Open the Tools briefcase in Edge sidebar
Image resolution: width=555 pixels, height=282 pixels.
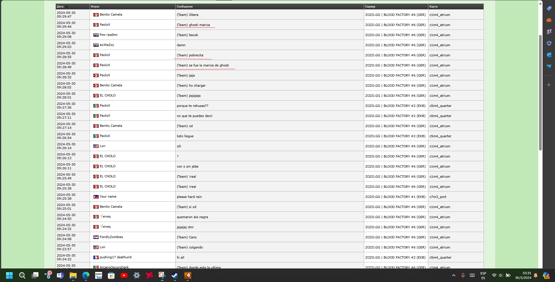pos(549,20)
